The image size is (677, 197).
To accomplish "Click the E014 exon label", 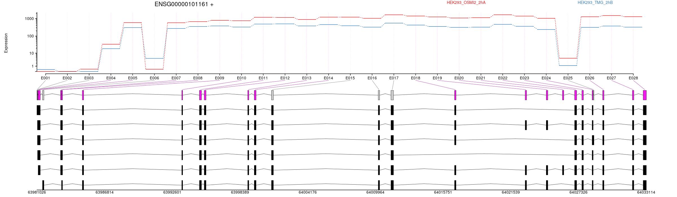I will pyautogui.click(x=328, y=78).
